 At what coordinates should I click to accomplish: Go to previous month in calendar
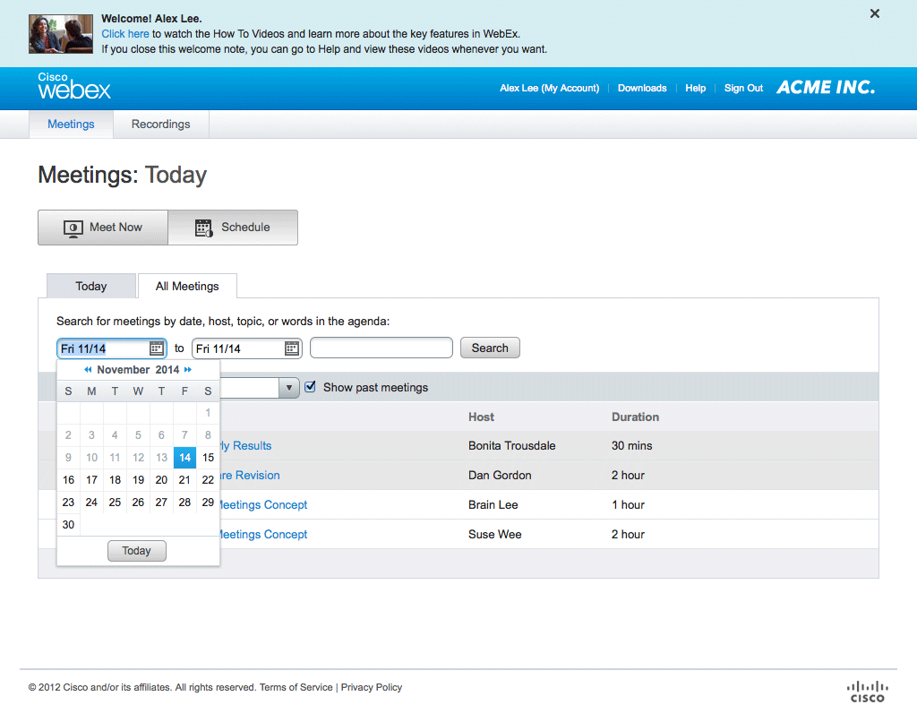(88, 370)
